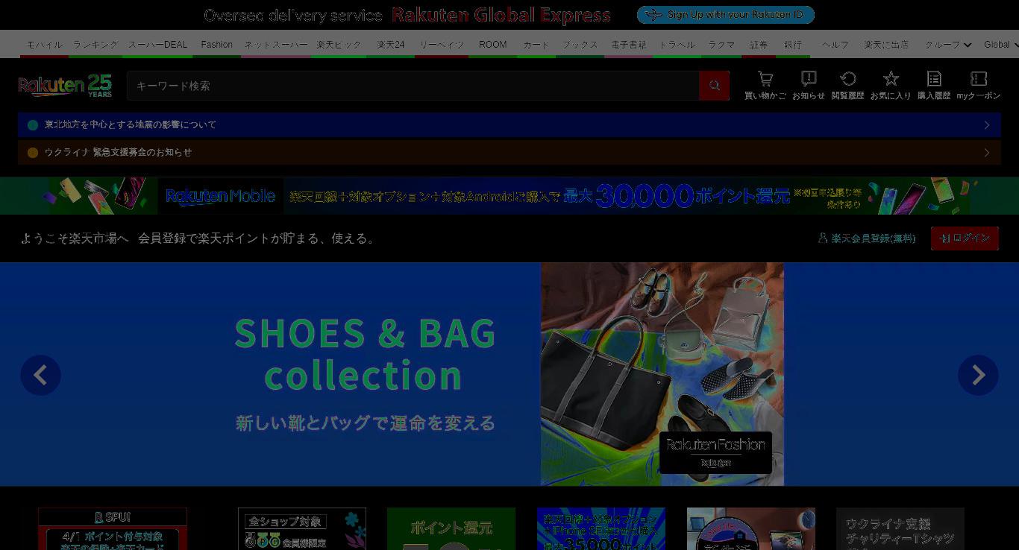
Task: Open the 全ショップ対象 promotion tile
Action: (x=302, y=529)
